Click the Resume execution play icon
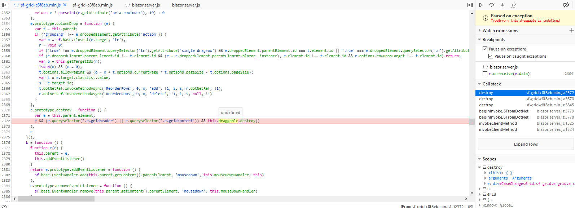Image resolution: width=575 pixels, height=208 pixels. 481,5
